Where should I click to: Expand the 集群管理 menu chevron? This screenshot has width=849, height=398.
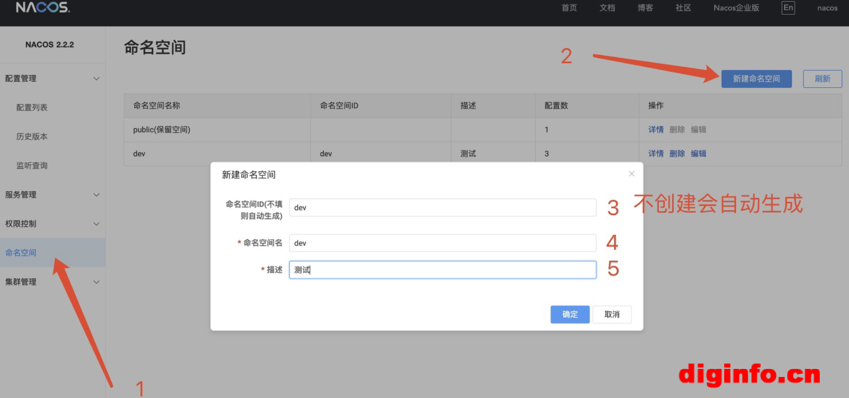[96, 282]
